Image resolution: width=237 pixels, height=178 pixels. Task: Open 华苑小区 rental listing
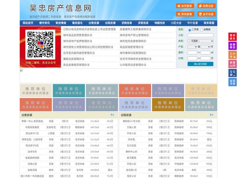click(x=131, y=164)
